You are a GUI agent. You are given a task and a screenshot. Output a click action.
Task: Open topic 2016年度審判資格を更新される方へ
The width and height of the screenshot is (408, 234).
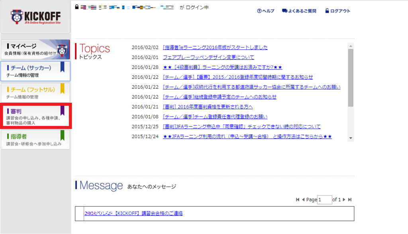(x=208, y=107)
